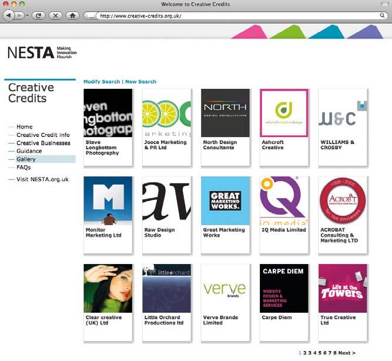Click the Creative Credits heading
Viewport: 392px width, 361px height.
(x=31, y=93)
